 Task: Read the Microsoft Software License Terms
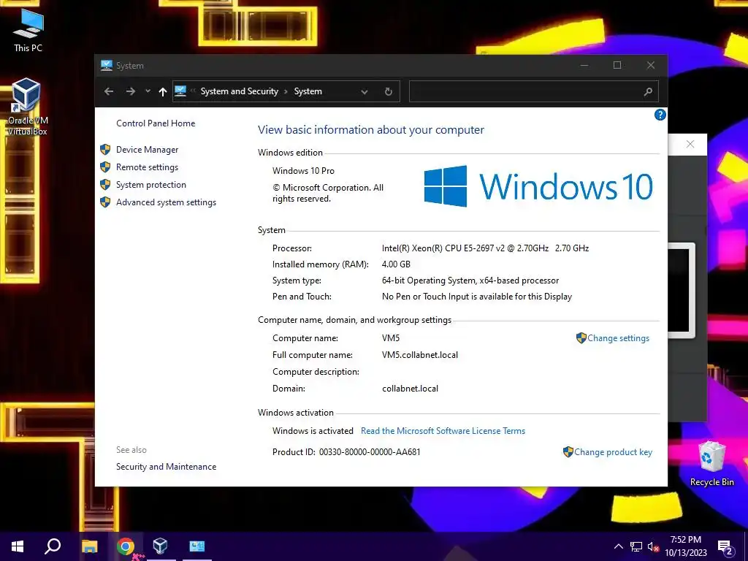[x=443, y=431]
